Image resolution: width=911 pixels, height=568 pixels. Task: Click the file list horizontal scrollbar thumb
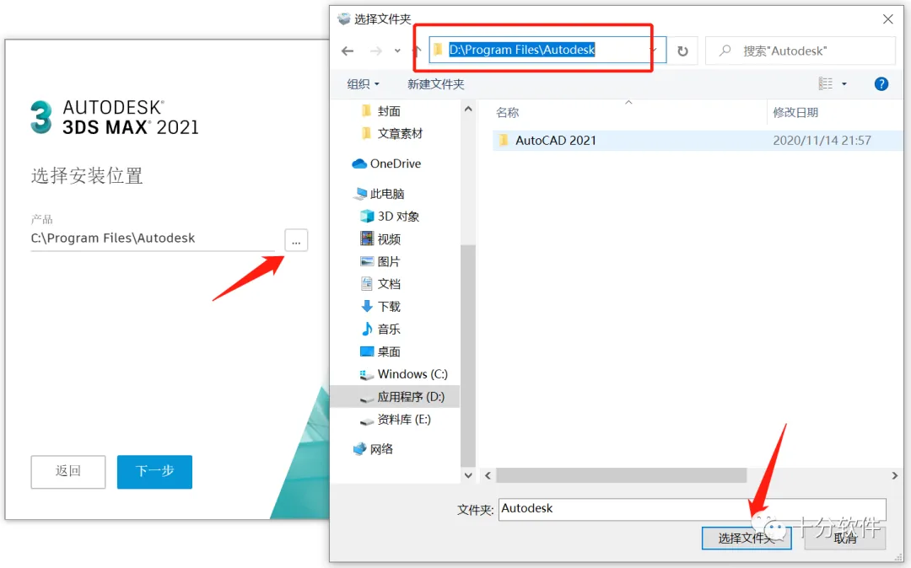pyautogui.click(x=621, y=476)
